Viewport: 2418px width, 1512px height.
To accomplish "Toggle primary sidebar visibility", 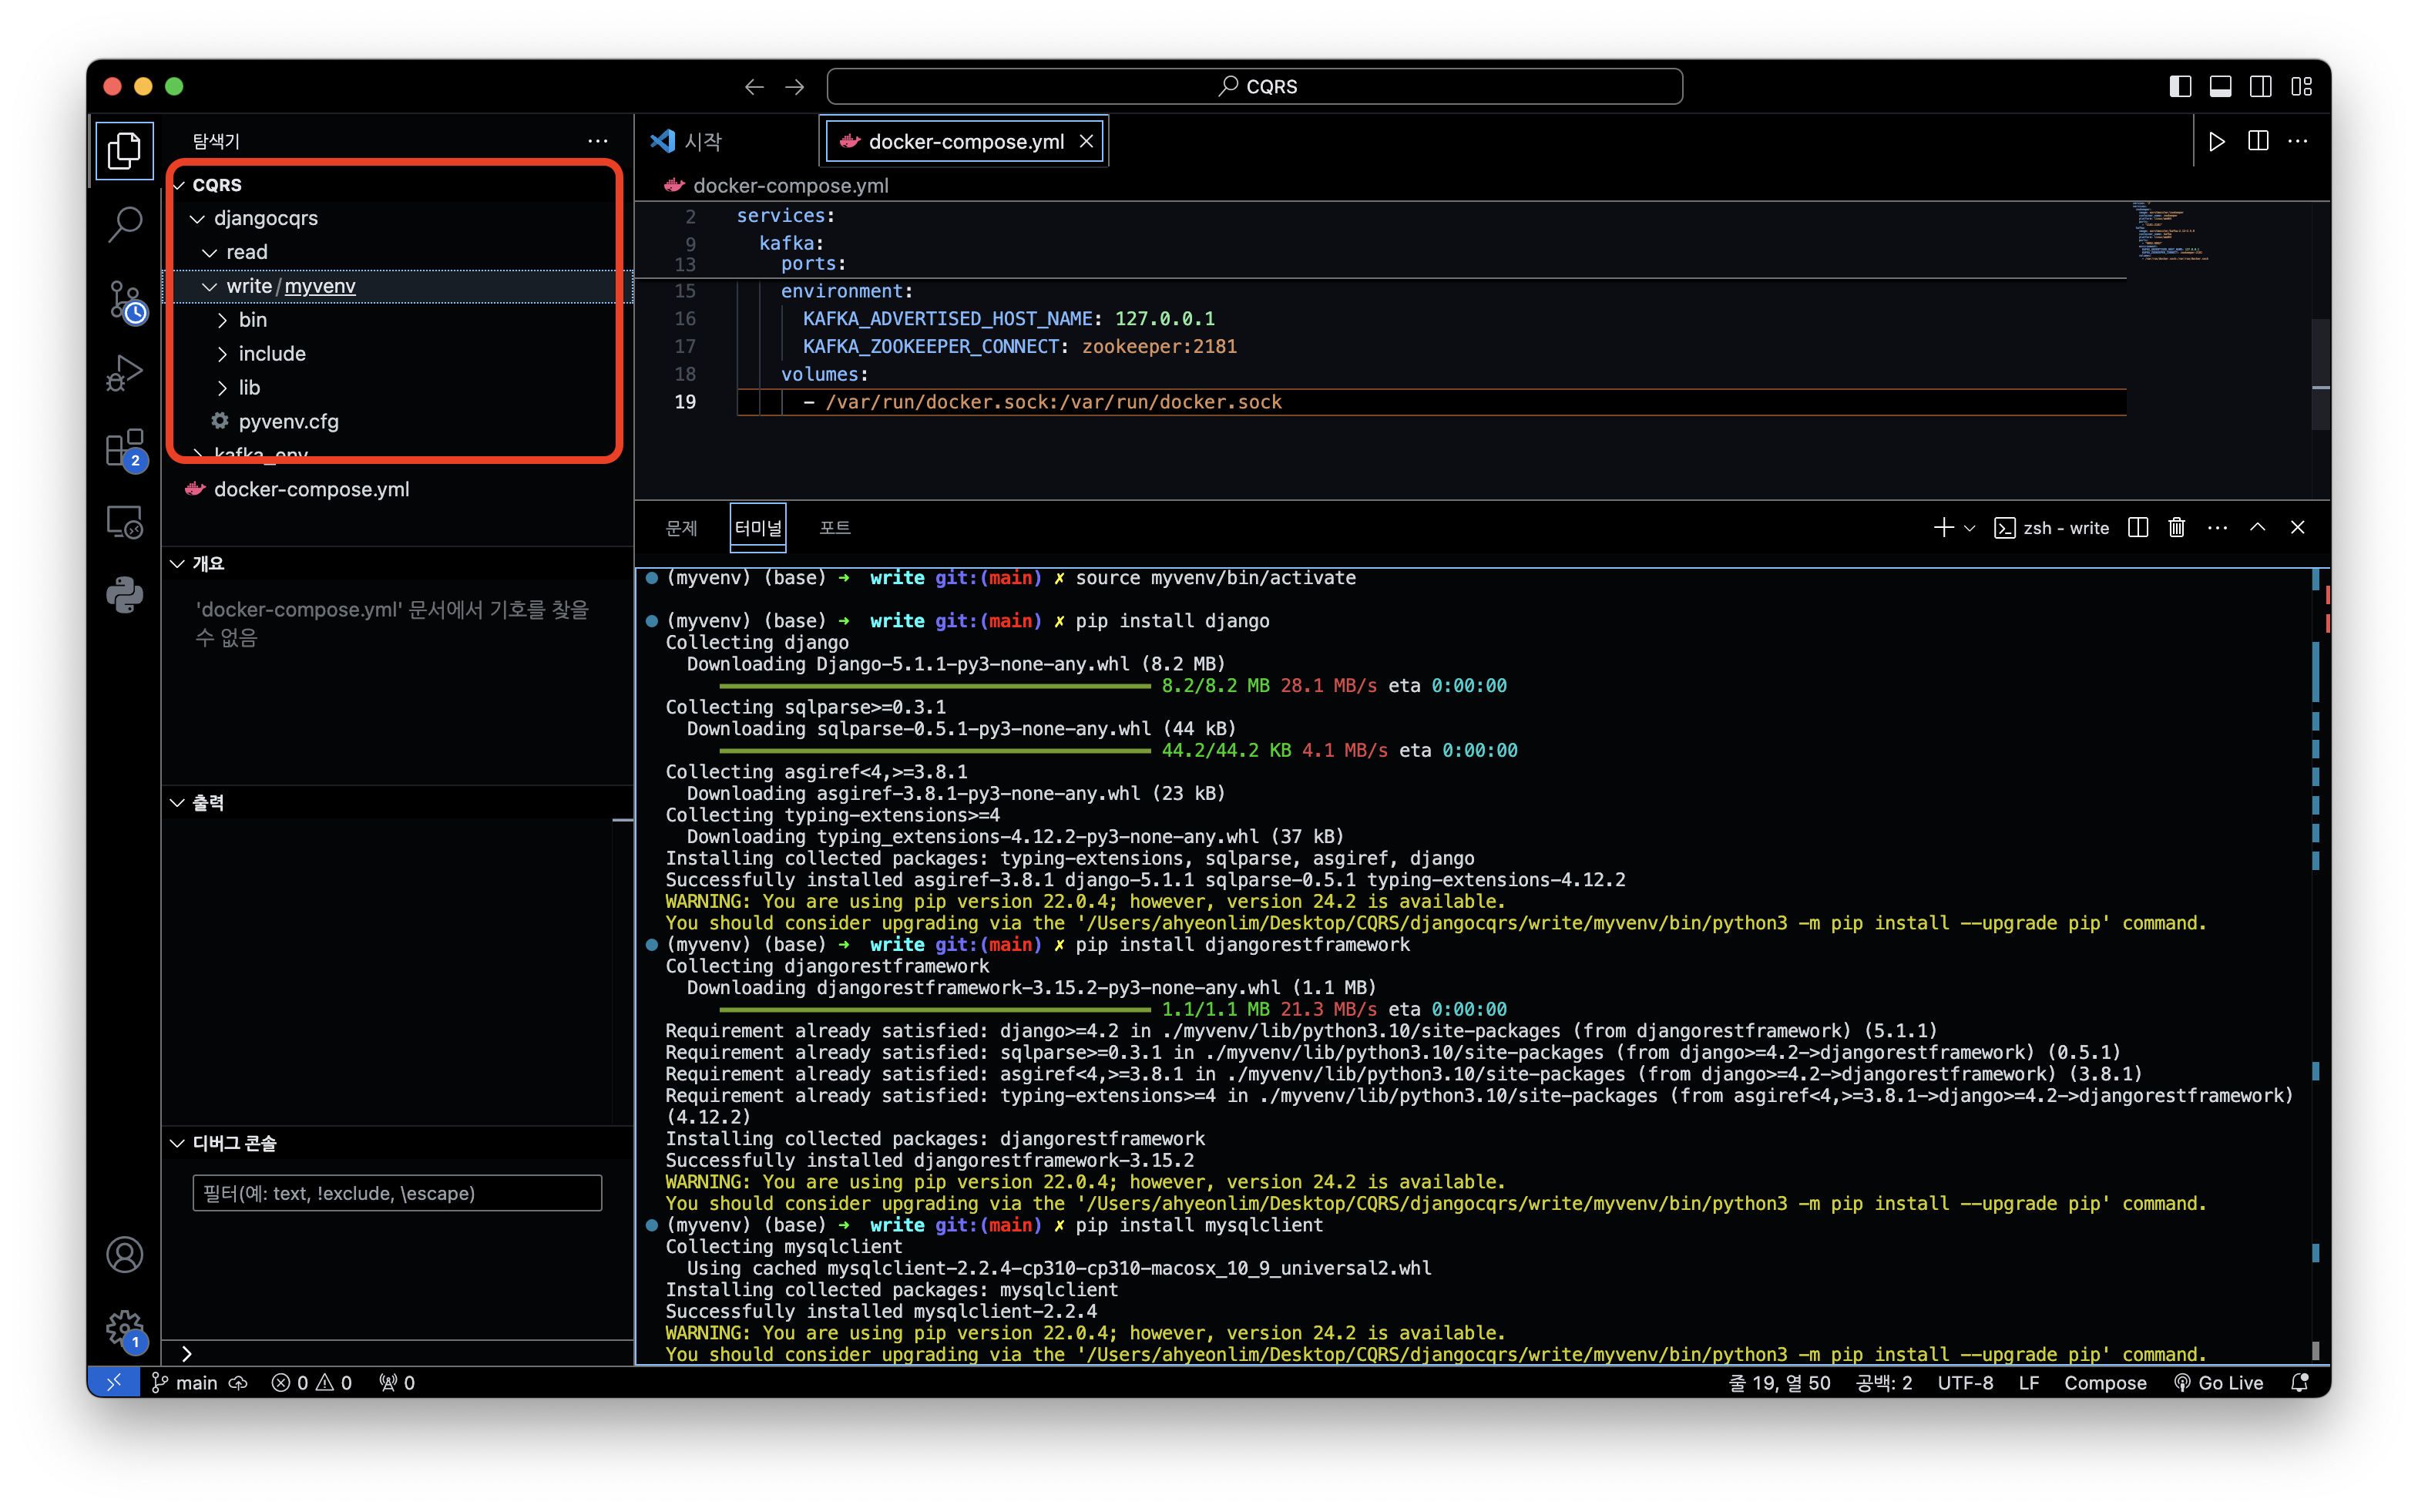I will click(2180, 86).
